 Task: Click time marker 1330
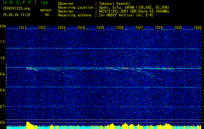click(198, 27)
